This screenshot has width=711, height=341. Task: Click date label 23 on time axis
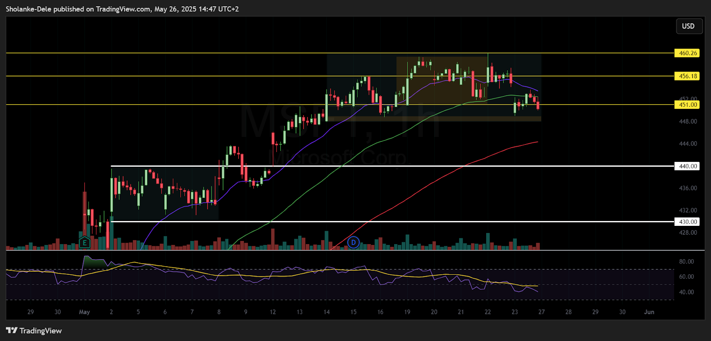pos(515,312)
